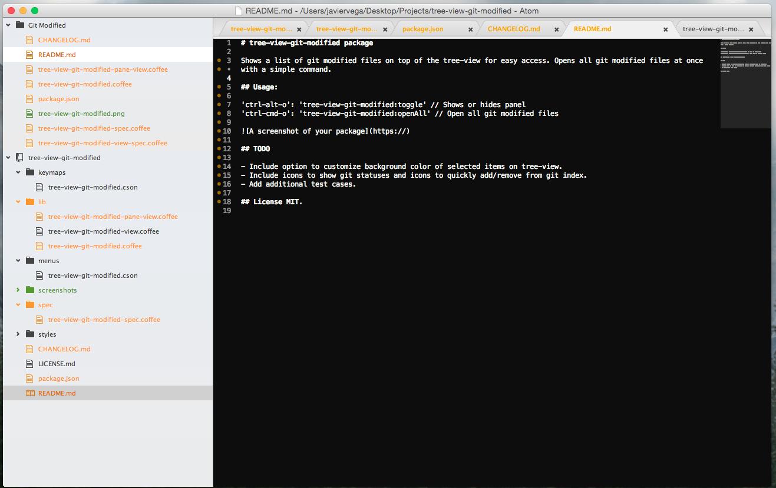Click file icon of CHANGELOG.md in Git Modified list
The image size is (776, 488).
(29, 40)
